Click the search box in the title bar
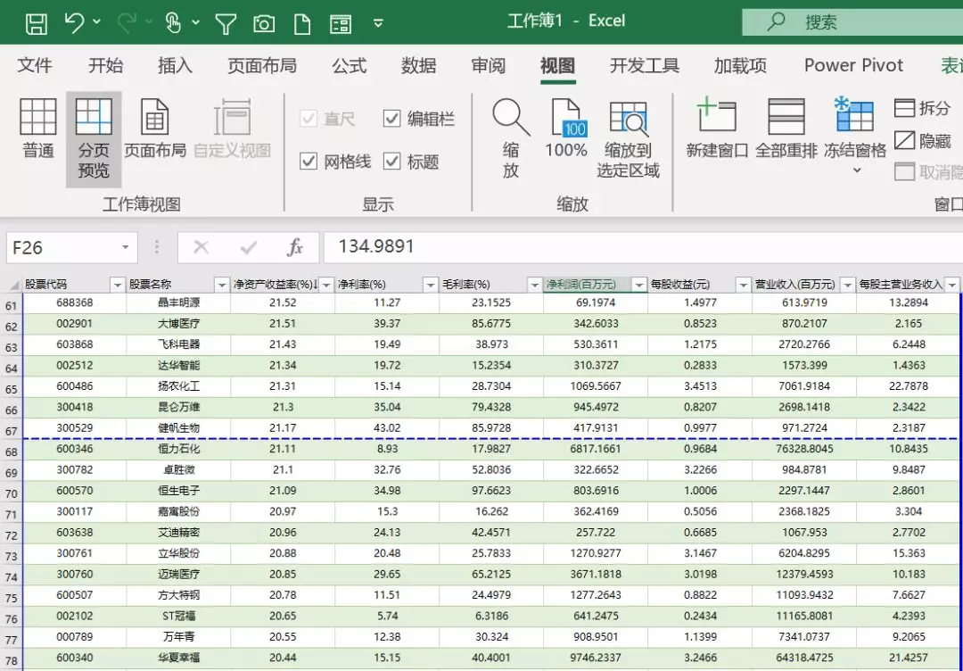The height and width of the screenshot is (671, 963). [852, 22]
